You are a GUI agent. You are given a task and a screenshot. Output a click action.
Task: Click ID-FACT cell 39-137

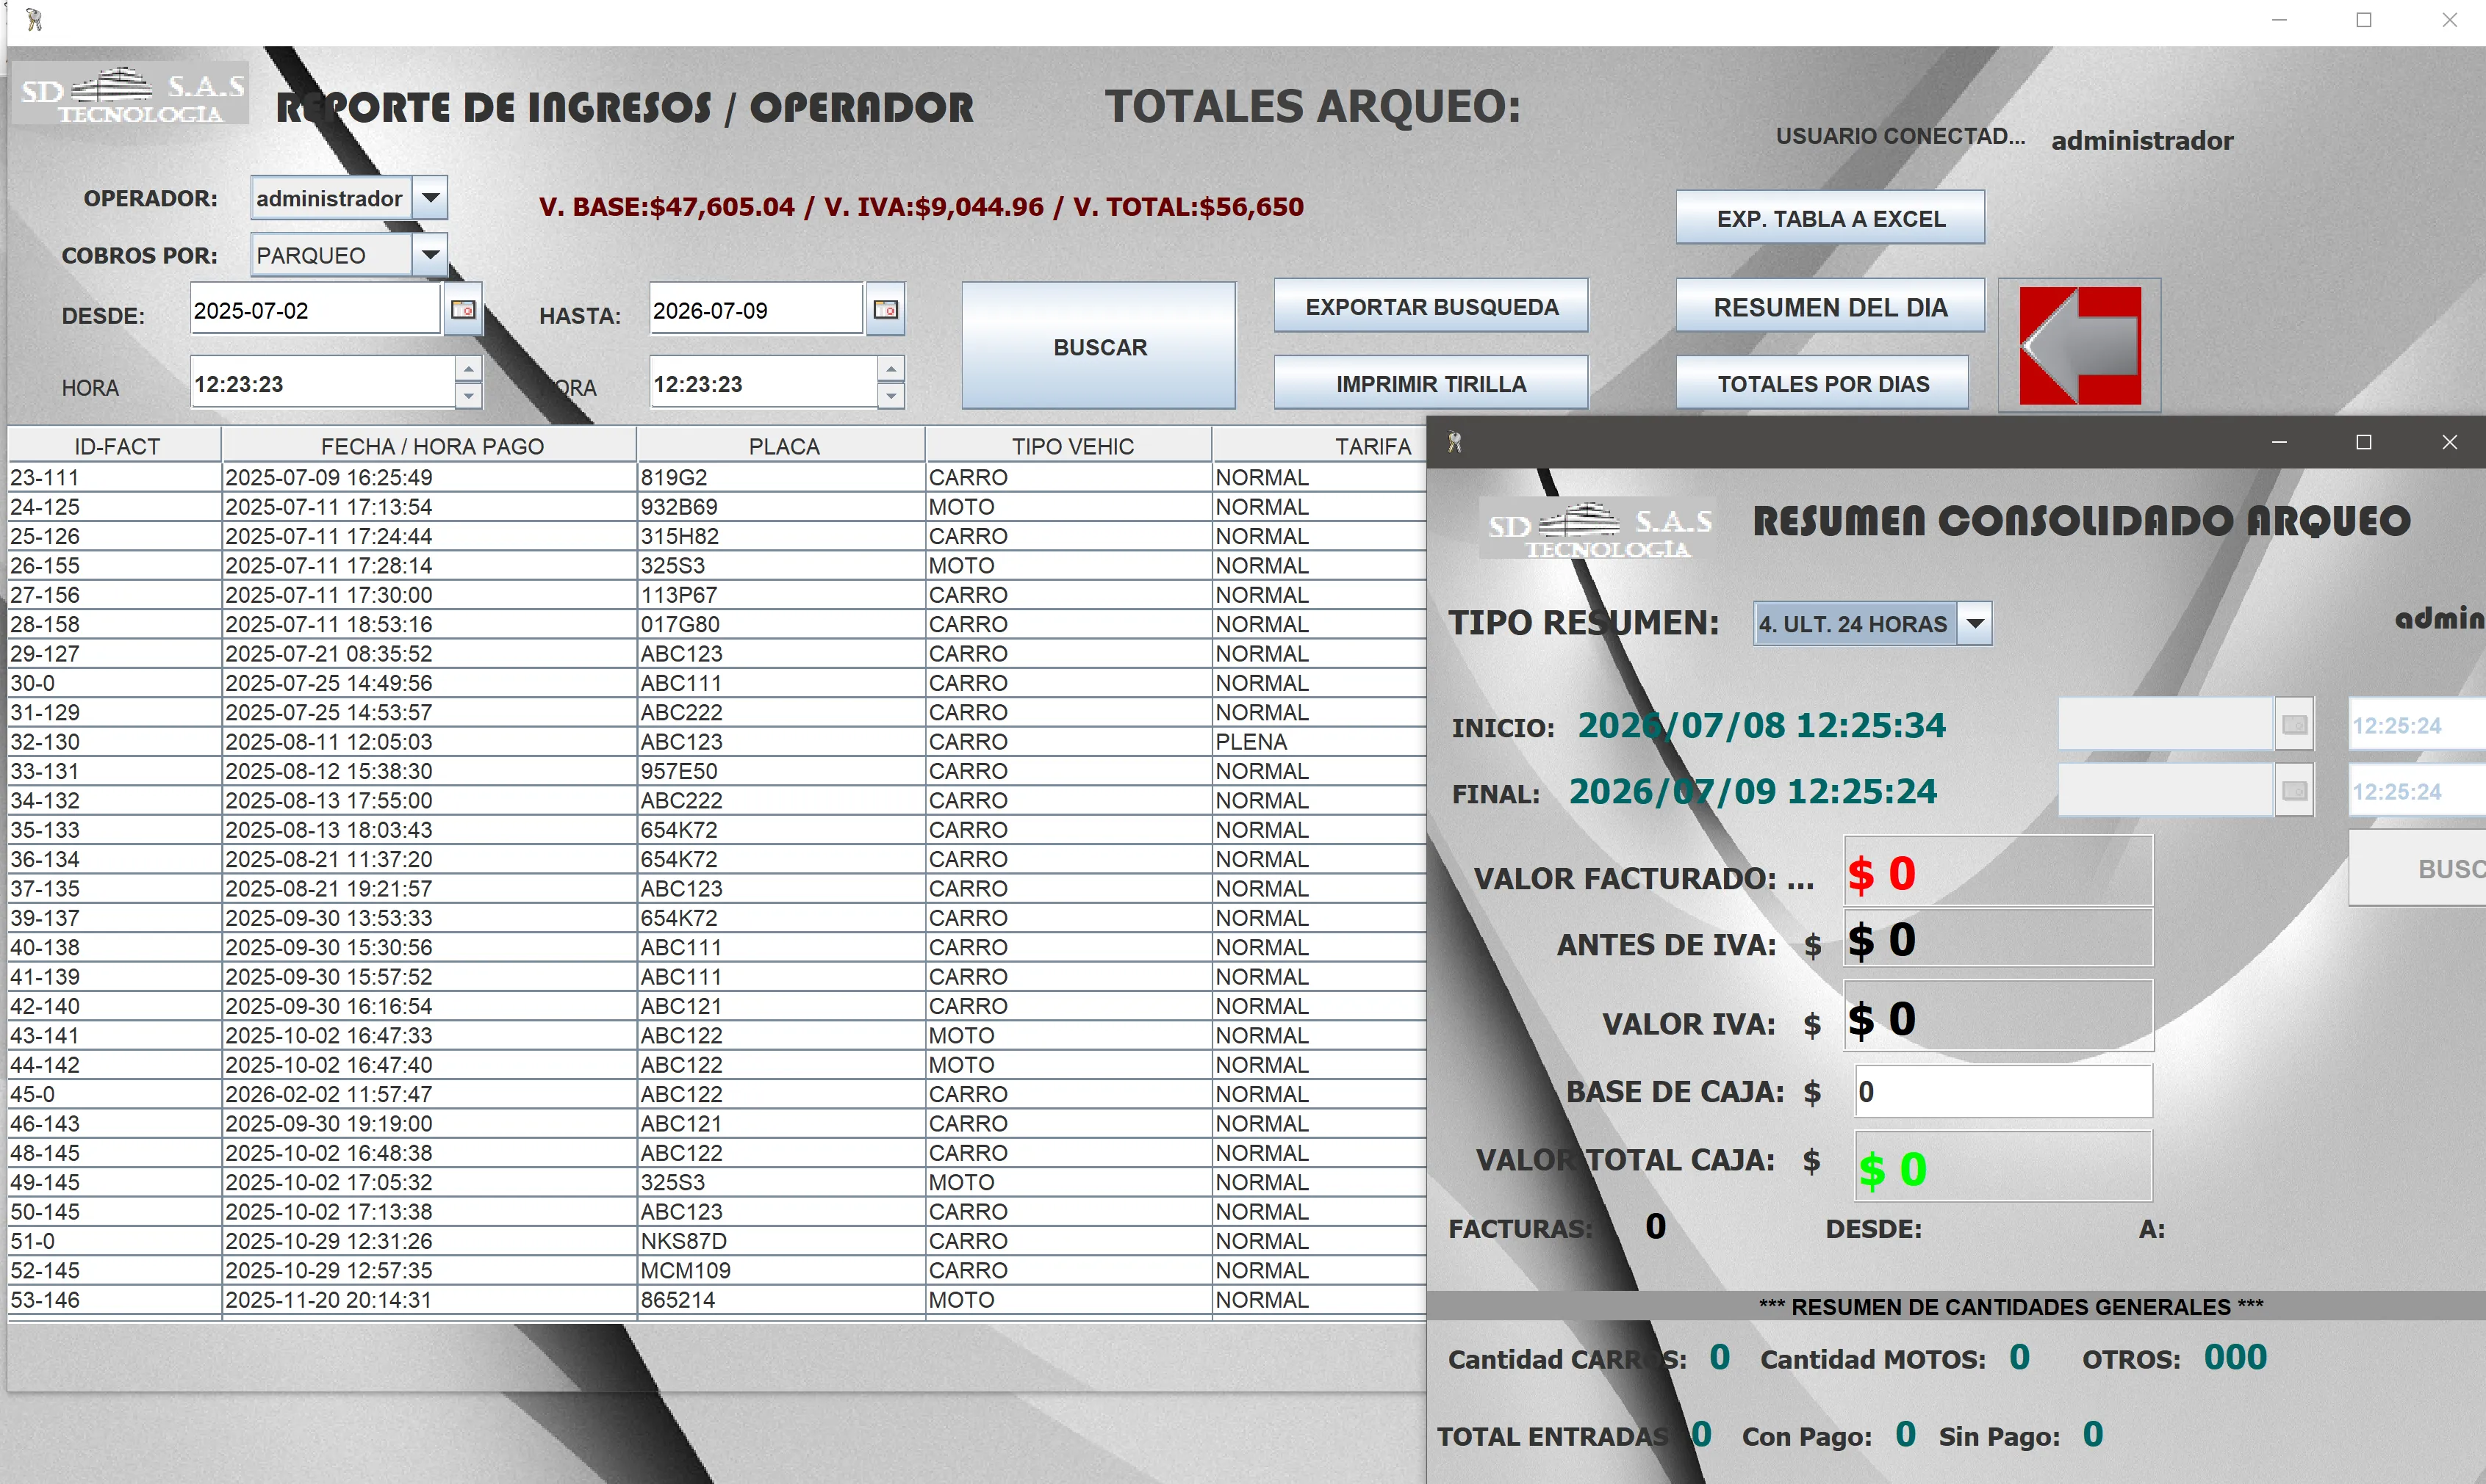pyautogui.click(x=114, y=918)
